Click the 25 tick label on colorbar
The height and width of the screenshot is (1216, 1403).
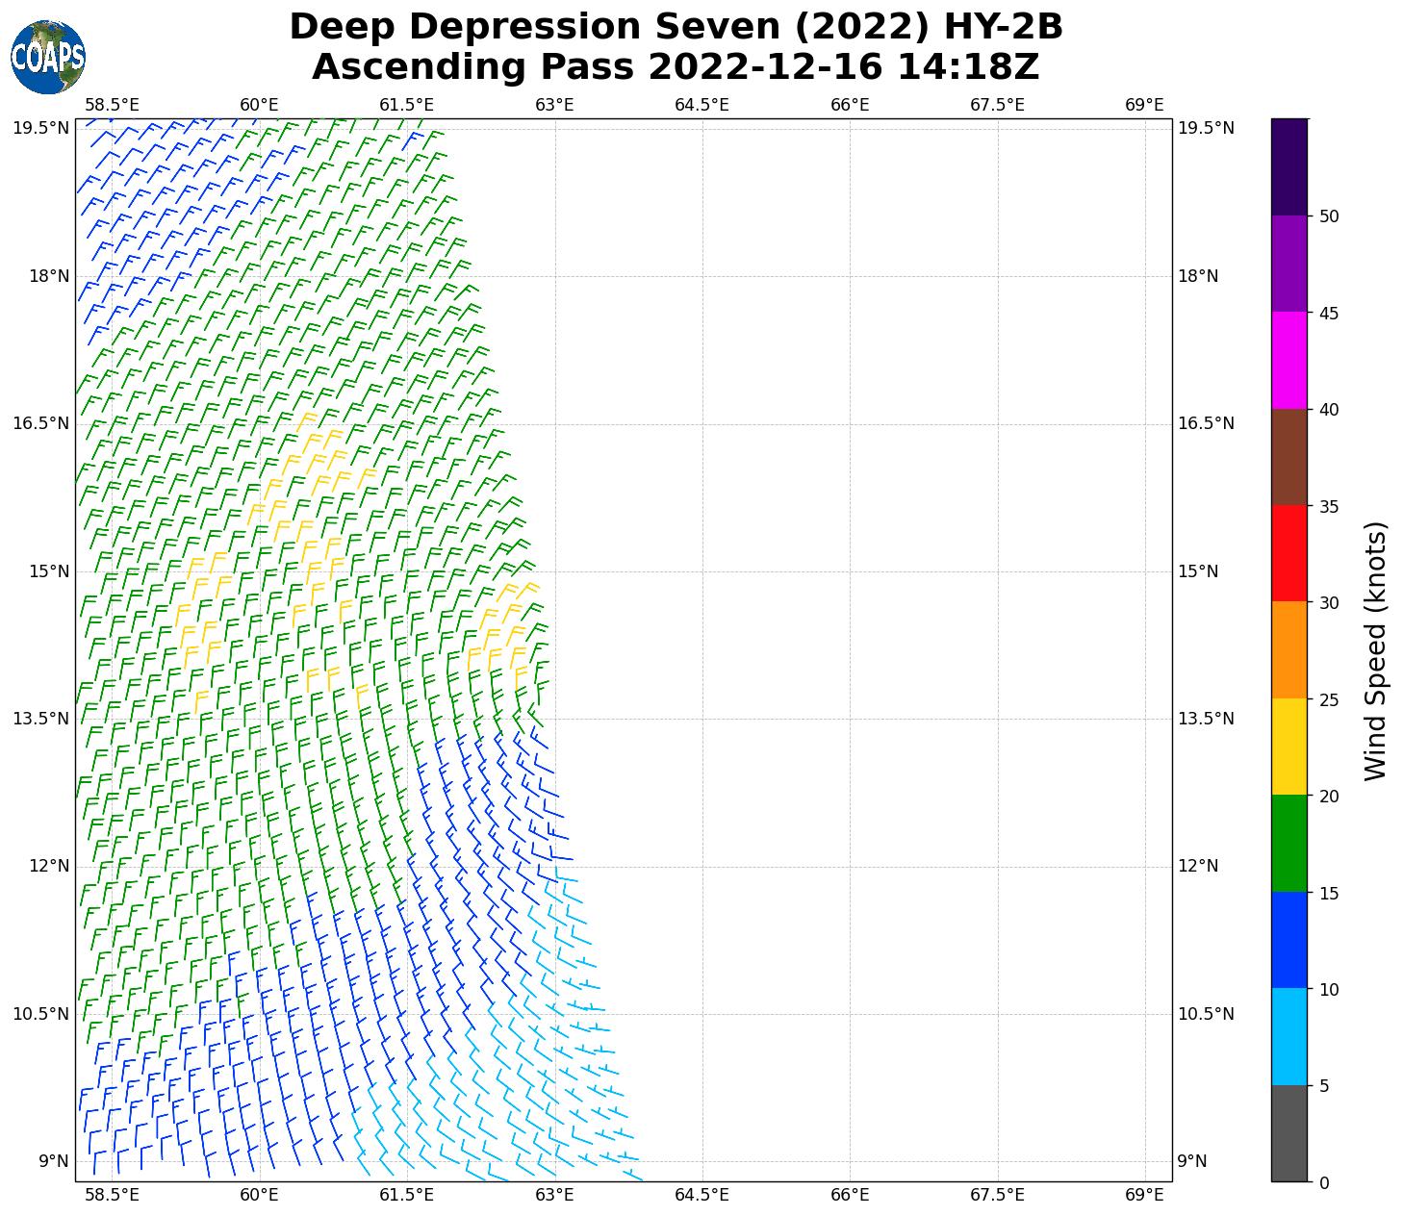pyautogui.click(x=1329, y=699)
